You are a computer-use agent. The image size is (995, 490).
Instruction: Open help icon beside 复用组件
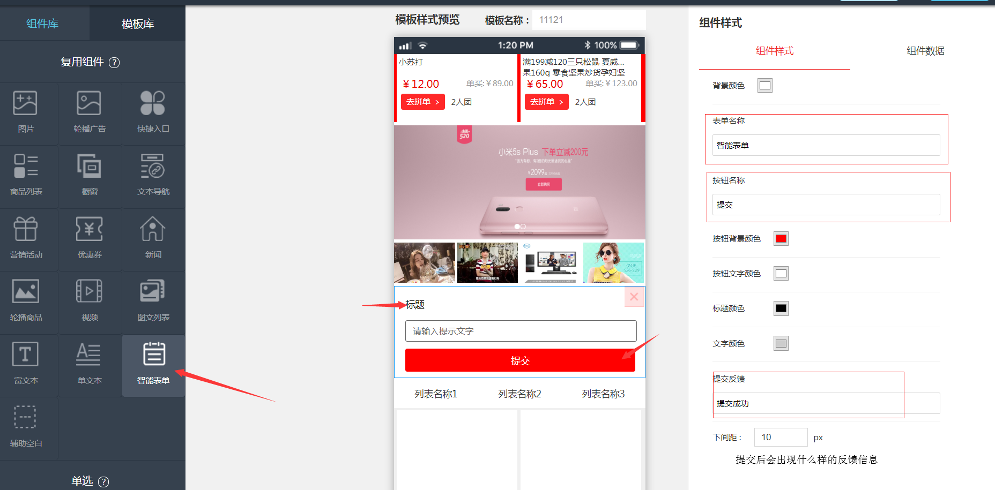click(114, 63)
